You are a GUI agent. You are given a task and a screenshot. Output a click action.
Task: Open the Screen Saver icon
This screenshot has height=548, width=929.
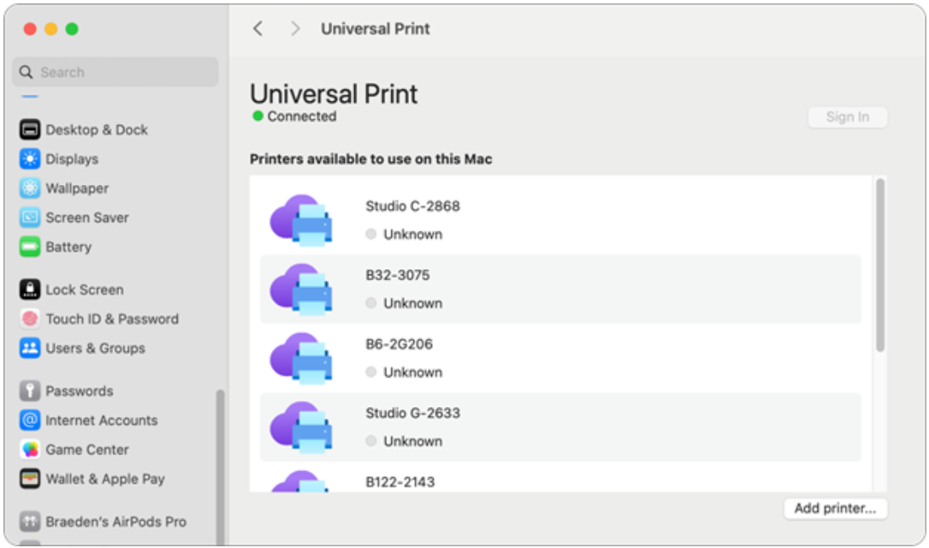point(30,218)
